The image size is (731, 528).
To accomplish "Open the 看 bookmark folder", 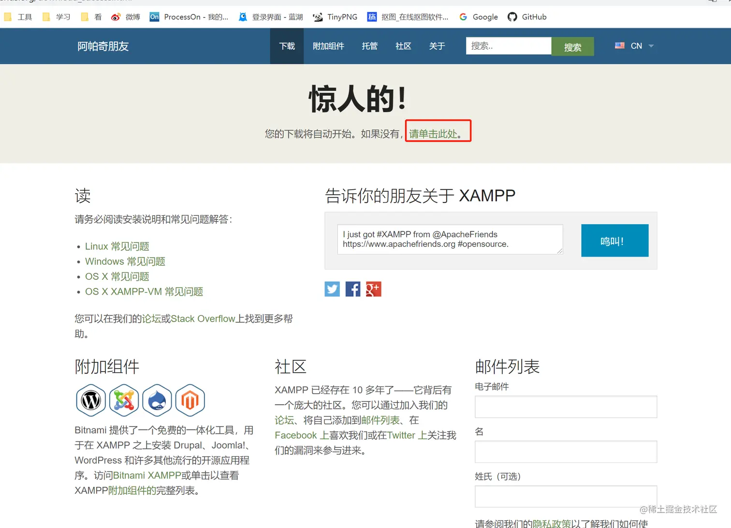I will point(91,17).
